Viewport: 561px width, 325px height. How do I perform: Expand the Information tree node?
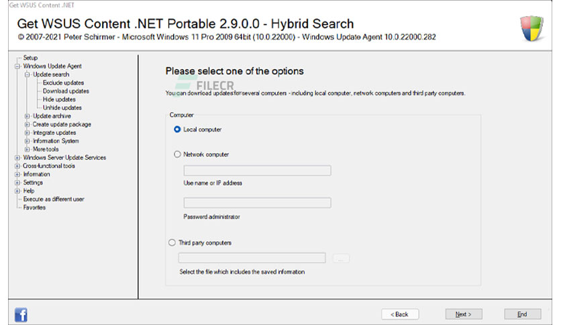[x=17, y=175]
